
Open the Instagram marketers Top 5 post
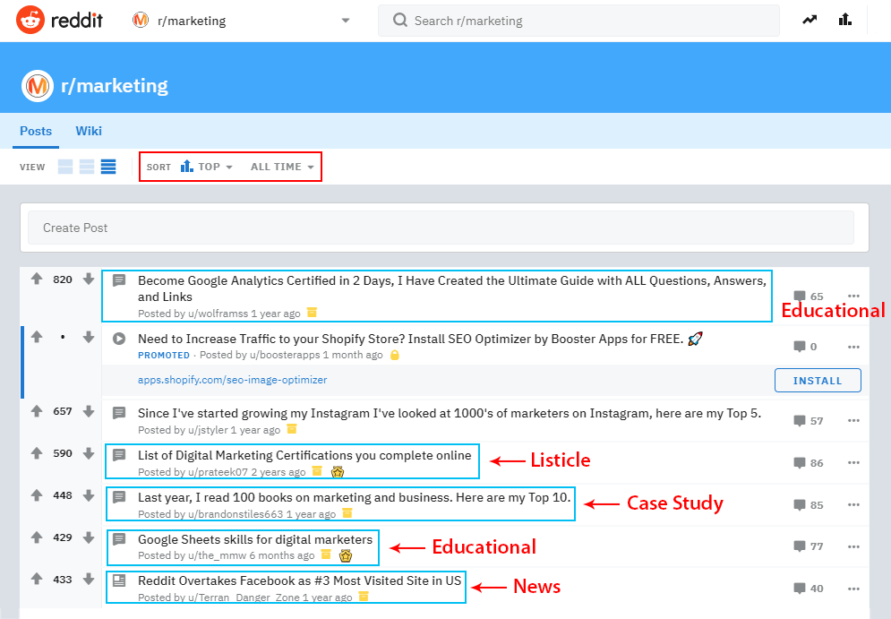pyautogui.click(x=450, y=413)
